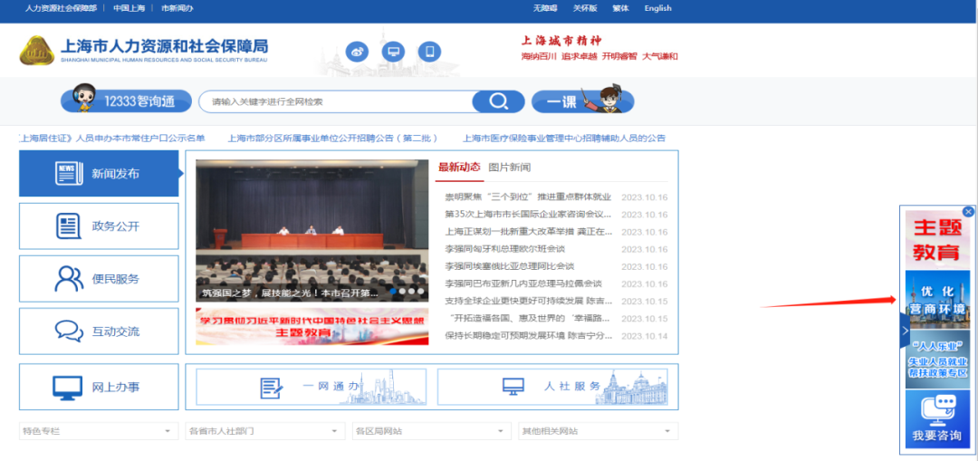978x461 pixels.
Task: Expand the 各省市人社部门 dropdown
Action: (x=265, y=431)
